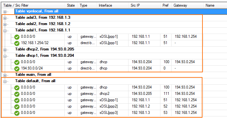The width and height of the screenshot is (227, 118).
Task: Select row Table adsl1, From 192.168.1.1
Action: pyautogui.click(x=43, y=30)
